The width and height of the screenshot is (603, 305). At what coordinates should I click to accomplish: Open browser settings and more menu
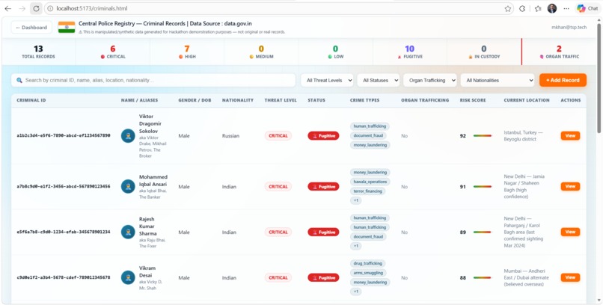pos(566,8)
